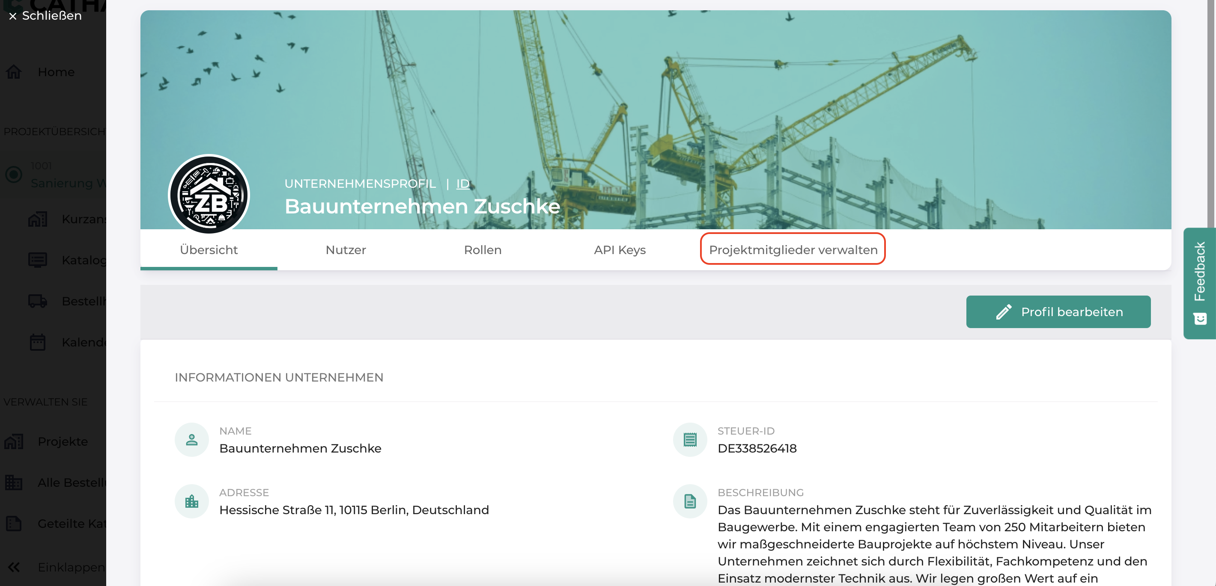
Task: Click the Alle Bestellungen office icon
Action: 14,482
